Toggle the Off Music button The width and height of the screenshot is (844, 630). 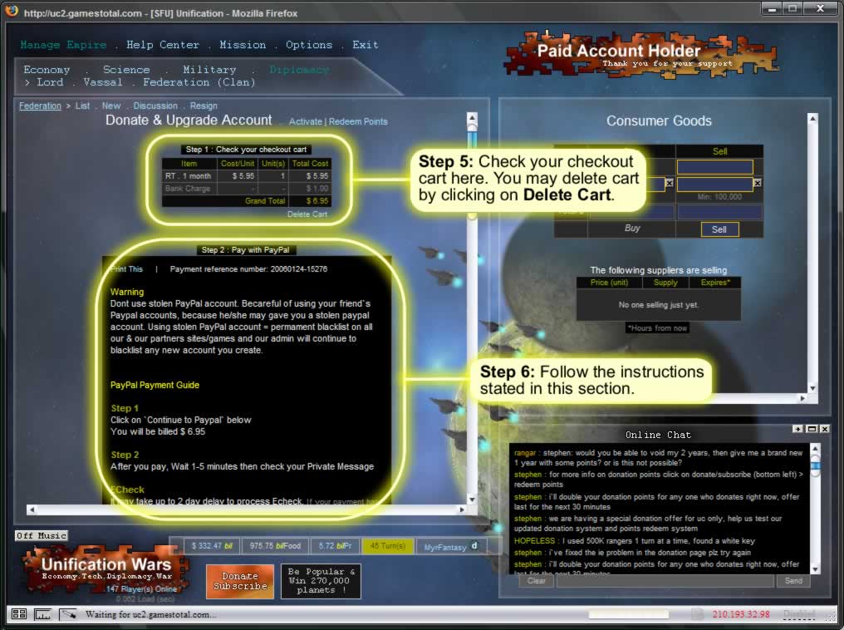pyautogui.click(x=41, y=536)
